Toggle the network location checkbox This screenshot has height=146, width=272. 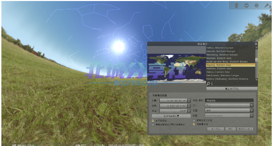[x=153, y=120]
